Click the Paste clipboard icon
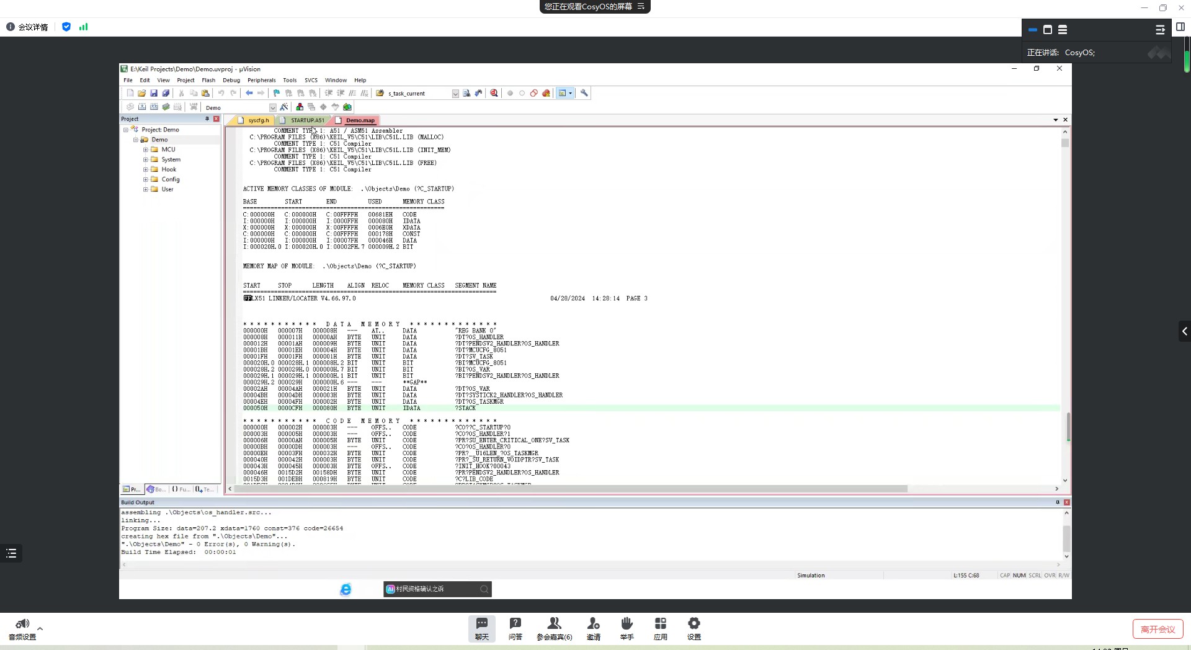Screen dimensions: 1191x650 tap(205, 93)
